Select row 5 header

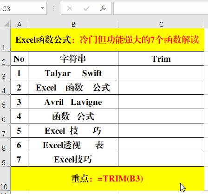[x=5, y=102]
